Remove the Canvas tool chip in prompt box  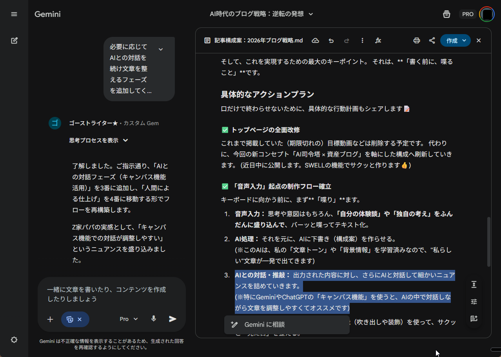click(x=80, y=319)
